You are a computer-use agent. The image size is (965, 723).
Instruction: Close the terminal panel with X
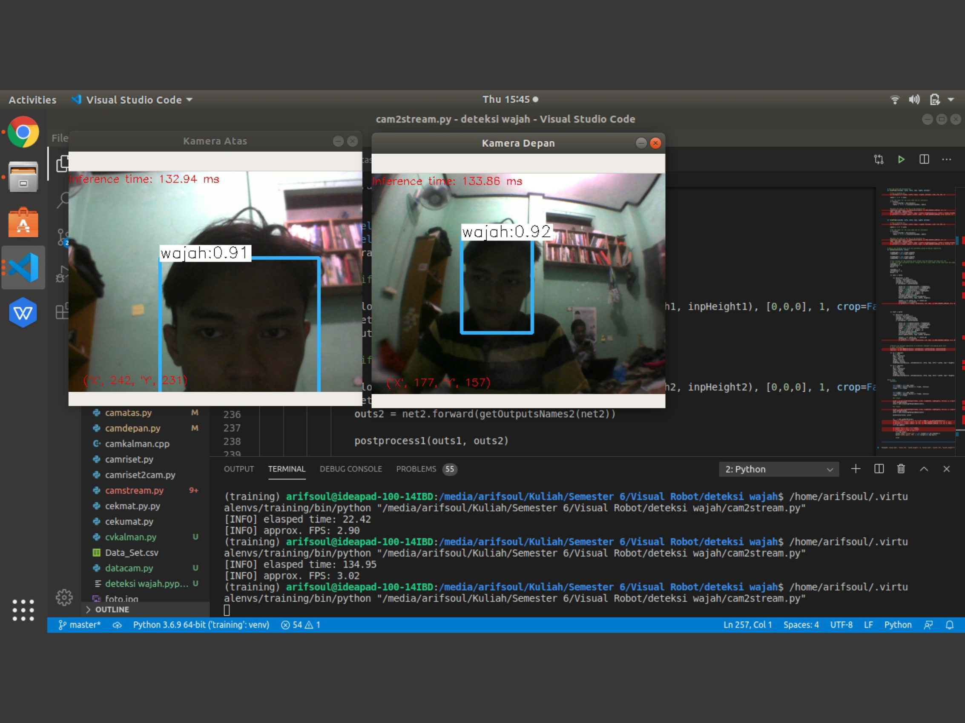point(946,469)
